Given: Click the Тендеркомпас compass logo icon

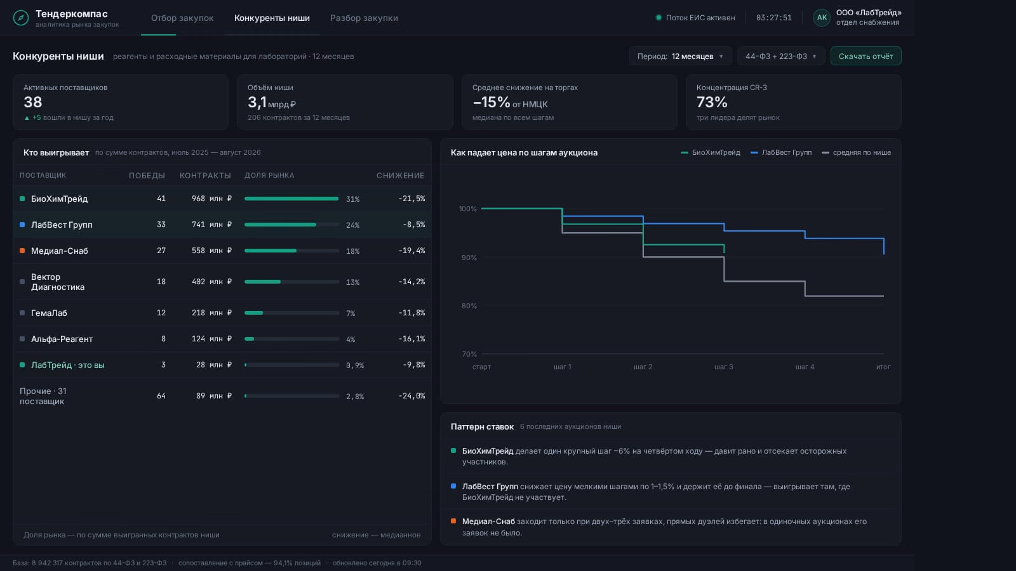Looking at the screenshot, I should (x=21, y=18).
